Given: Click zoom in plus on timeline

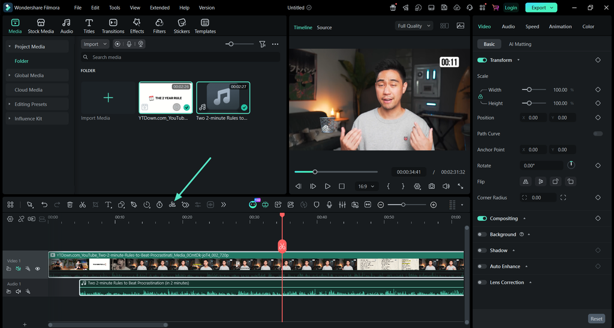Looking at the screenshot, I should tap(433, 204).
